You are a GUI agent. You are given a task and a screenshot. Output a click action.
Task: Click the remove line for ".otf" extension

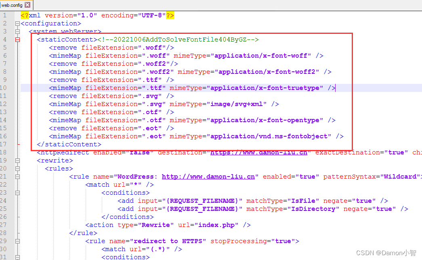tap(111, 112)
